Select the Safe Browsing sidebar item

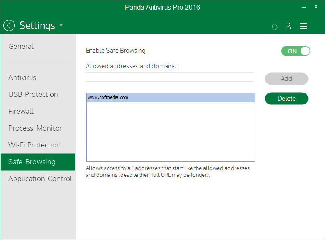tap(38, 162)
